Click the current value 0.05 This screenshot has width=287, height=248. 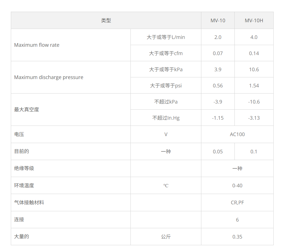click(218, 151)
